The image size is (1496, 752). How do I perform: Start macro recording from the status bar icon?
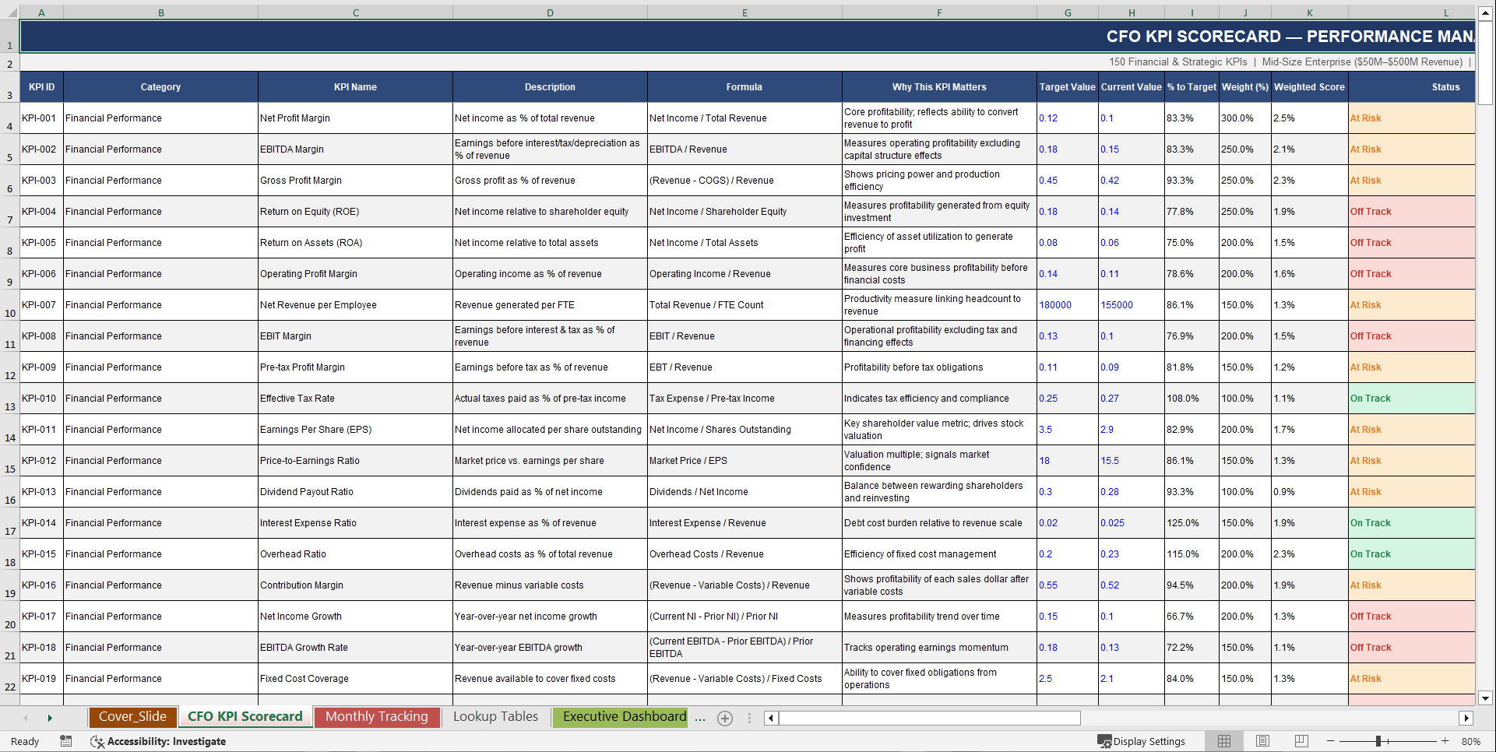tap(66, 741)
